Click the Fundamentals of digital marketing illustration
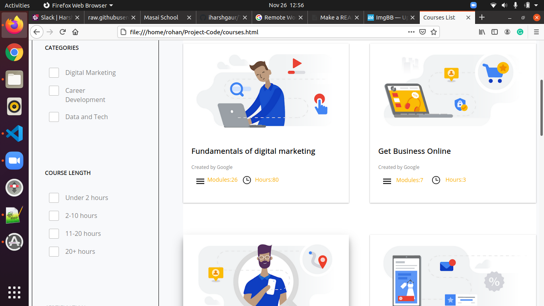Viewport: 544px width, 306px height. 266,91
